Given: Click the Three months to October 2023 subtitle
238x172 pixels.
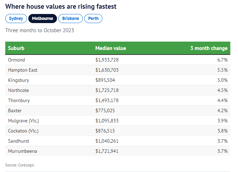Looking at the screenshot, I should click(39, 30).
